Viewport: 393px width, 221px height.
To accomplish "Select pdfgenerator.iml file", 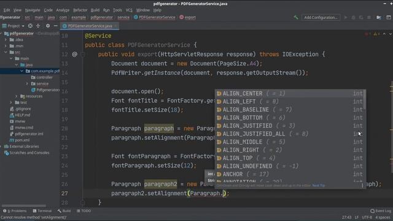I will [x=26, y=134].
